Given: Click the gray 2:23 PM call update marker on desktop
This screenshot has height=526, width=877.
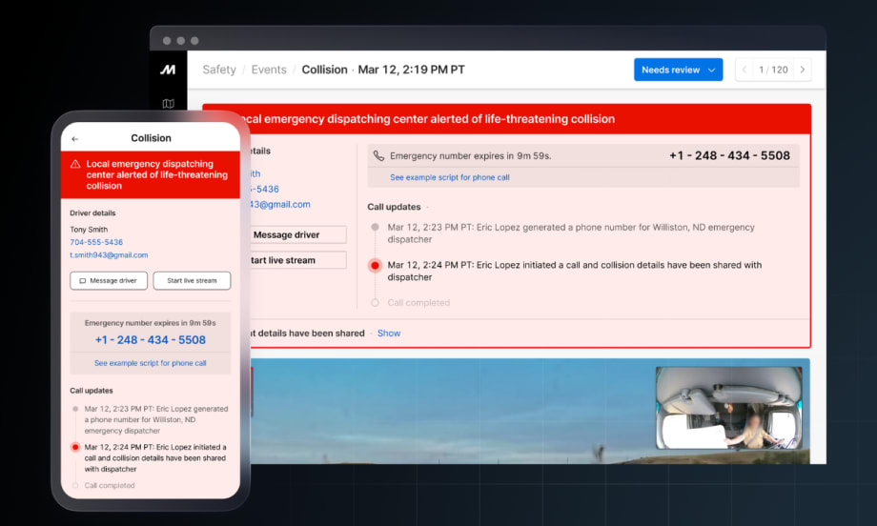Looking at the screenshot, I should (375, 227).
